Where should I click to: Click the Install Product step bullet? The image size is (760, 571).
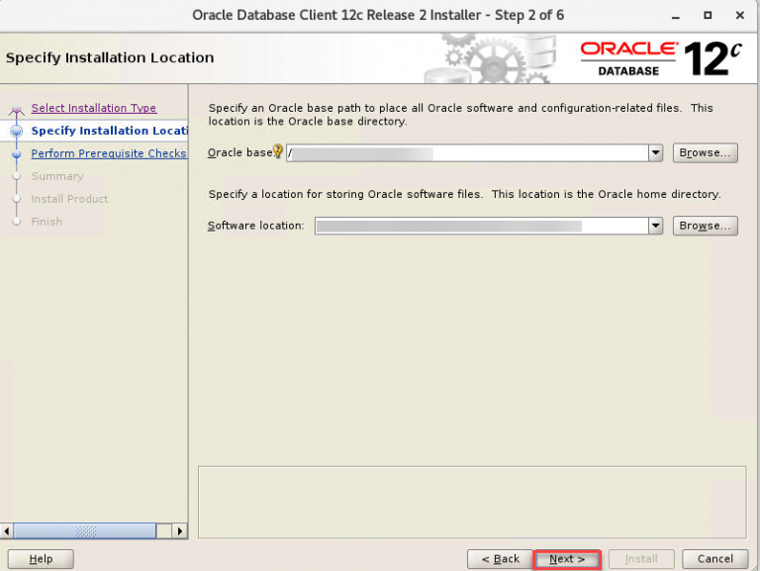17,199
